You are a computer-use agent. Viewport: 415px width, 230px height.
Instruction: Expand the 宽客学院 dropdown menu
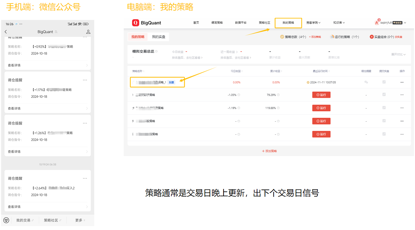pyautogui.click(x=313, y=23)
